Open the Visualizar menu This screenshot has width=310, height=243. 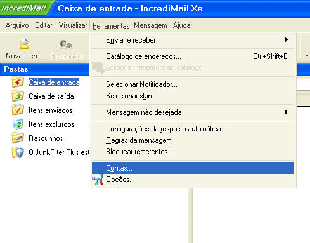point(73,25)
